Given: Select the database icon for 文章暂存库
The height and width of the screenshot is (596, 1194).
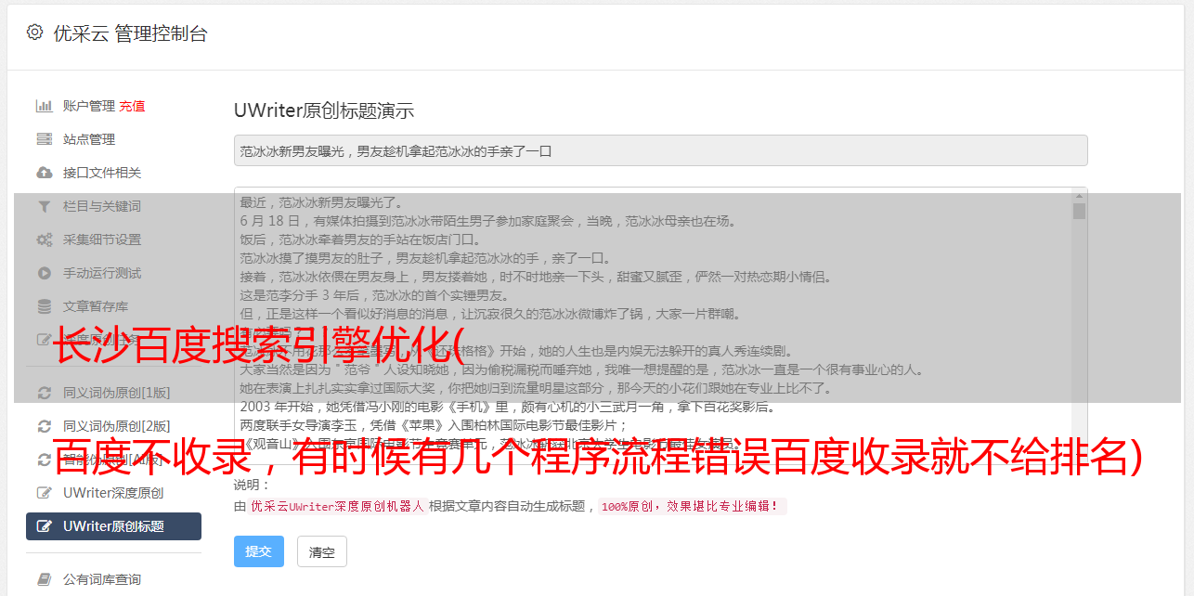Looking at the screenshot, I should pyautogui.click(x=44, y=306).
